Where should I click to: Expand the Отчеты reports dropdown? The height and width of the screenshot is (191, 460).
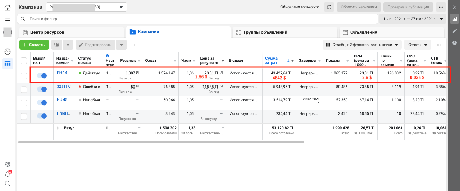point(417,45)
